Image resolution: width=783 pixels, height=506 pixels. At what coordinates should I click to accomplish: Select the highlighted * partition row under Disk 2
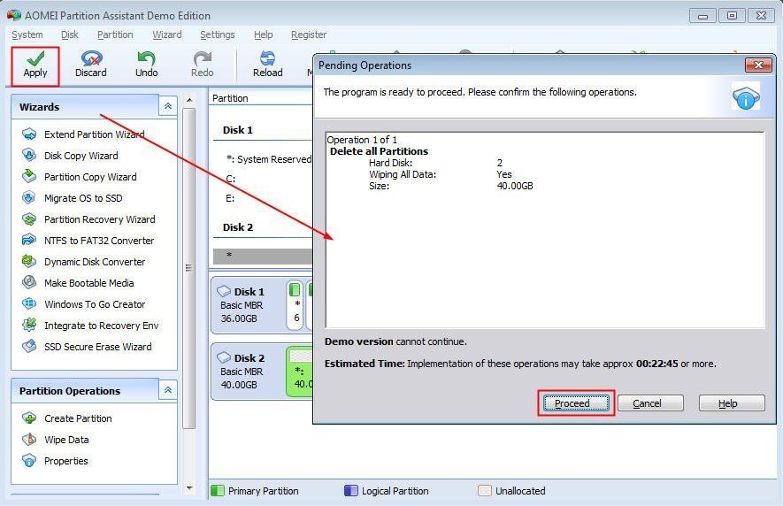click(x=263, y=256)
